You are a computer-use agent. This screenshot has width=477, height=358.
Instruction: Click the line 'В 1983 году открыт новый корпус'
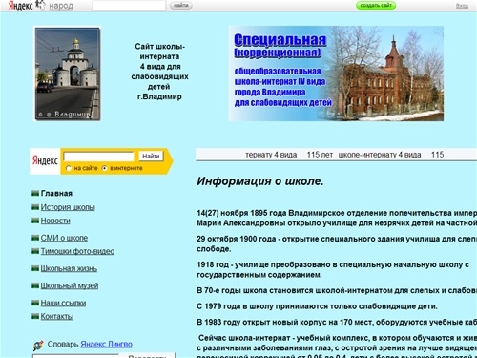[337, 322]
